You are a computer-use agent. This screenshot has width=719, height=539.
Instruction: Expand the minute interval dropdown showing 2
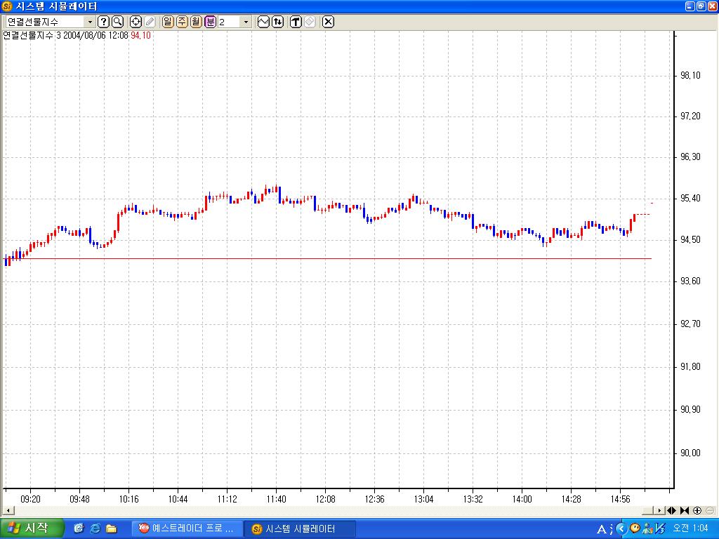246,22
